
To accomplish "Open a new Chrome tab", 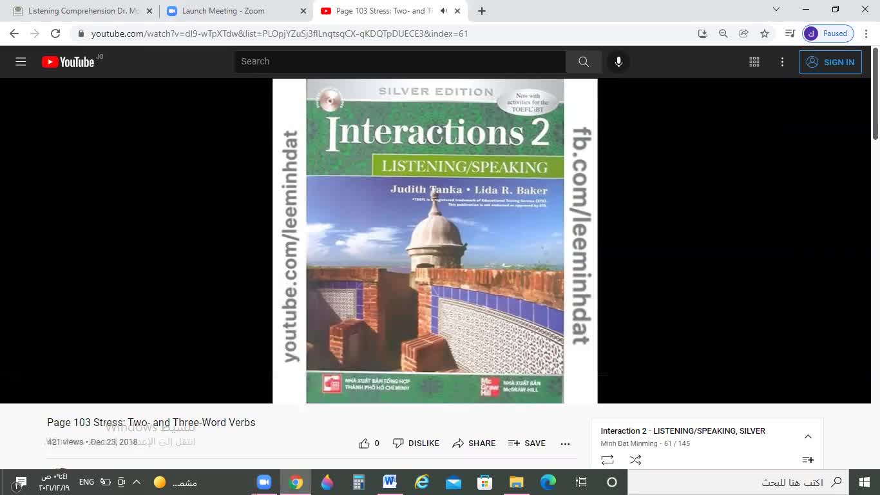I will coord(482,11).
